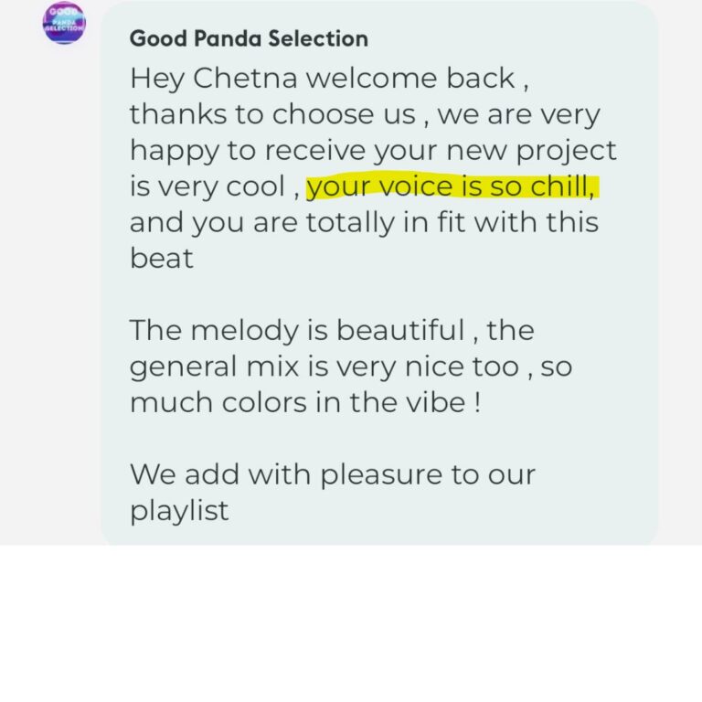Click 'happy to receive your new project' line
The image size is (702, 702).
pyautogui.click(x=373, y=151)
